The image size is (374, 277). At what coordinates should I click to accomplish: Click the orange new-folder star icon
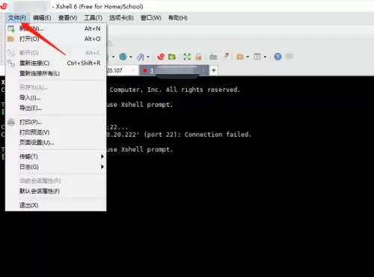coord(240,57)
